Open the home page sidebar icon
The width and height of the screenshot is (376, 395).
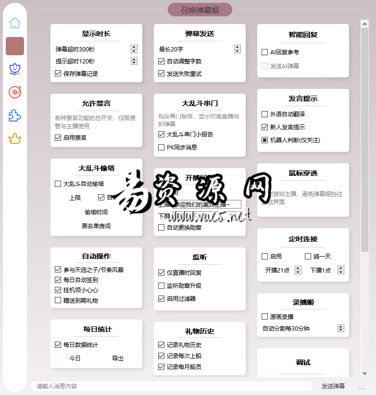click(x=15, y=23)
